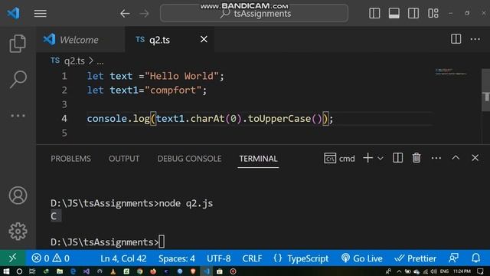The width and height of the screenshot is (490, 276).
Task: Click the cmd terminal profile label
Action: click(339, 159)
